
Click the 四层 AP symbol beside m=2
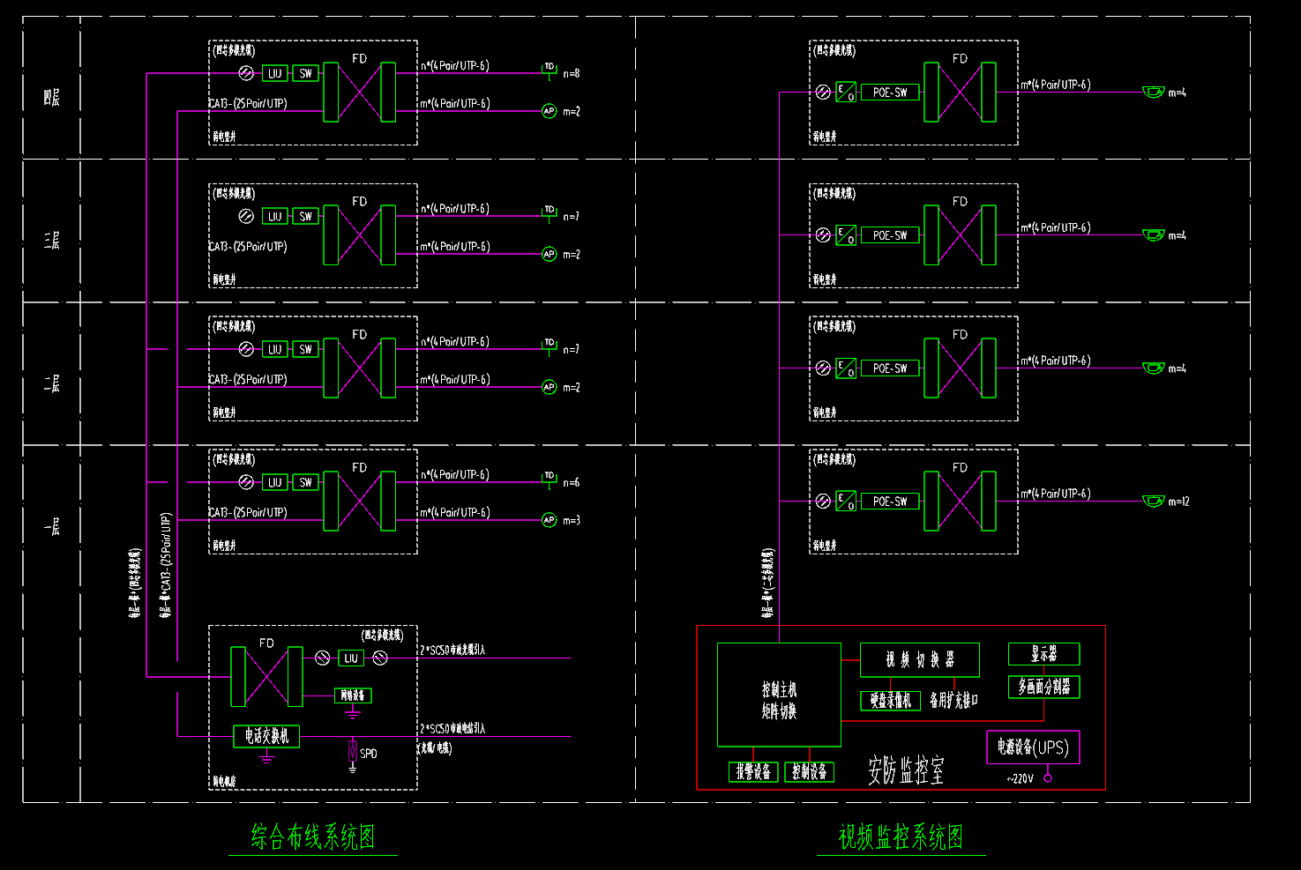coord(549,111)
